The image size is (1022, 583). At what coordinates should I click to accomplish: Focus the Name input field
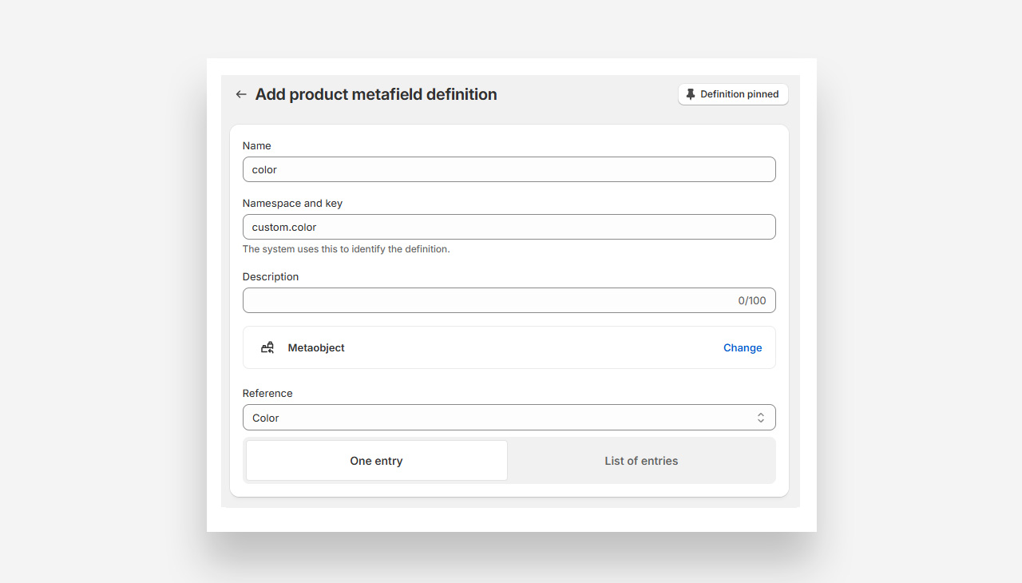coord(509,169)
